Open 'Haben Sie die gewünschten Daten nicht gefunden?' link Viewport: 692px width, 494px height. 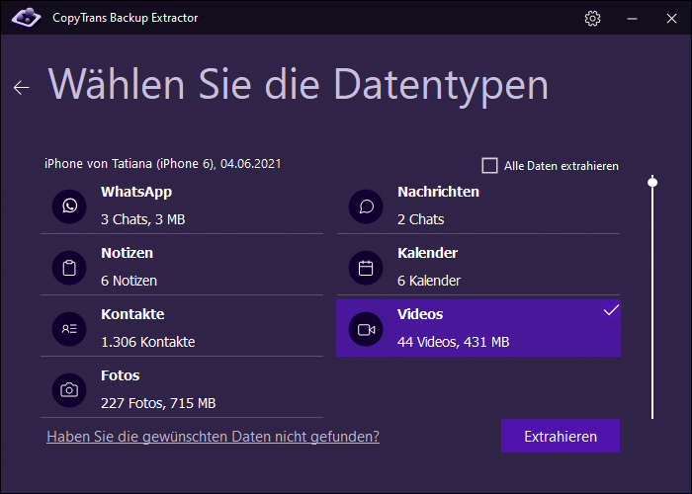[x=214, y=437]
